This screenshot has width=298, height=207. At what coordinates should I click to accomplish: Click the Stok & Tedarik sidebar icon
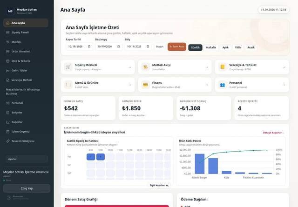[8, 61]
